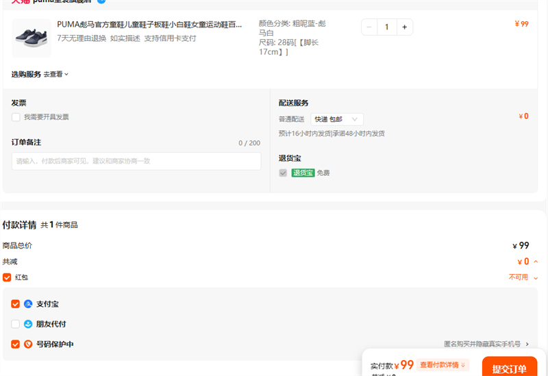Click the order remark input field
The height and width of the screenshot is (376, 548).
[136, 161]
